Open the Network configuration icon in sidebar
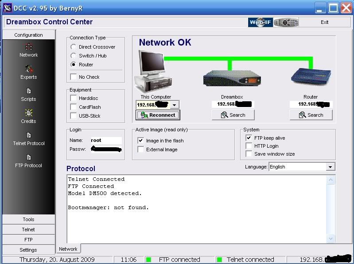Screen dimensions: 354x264 tap(29, 46)
